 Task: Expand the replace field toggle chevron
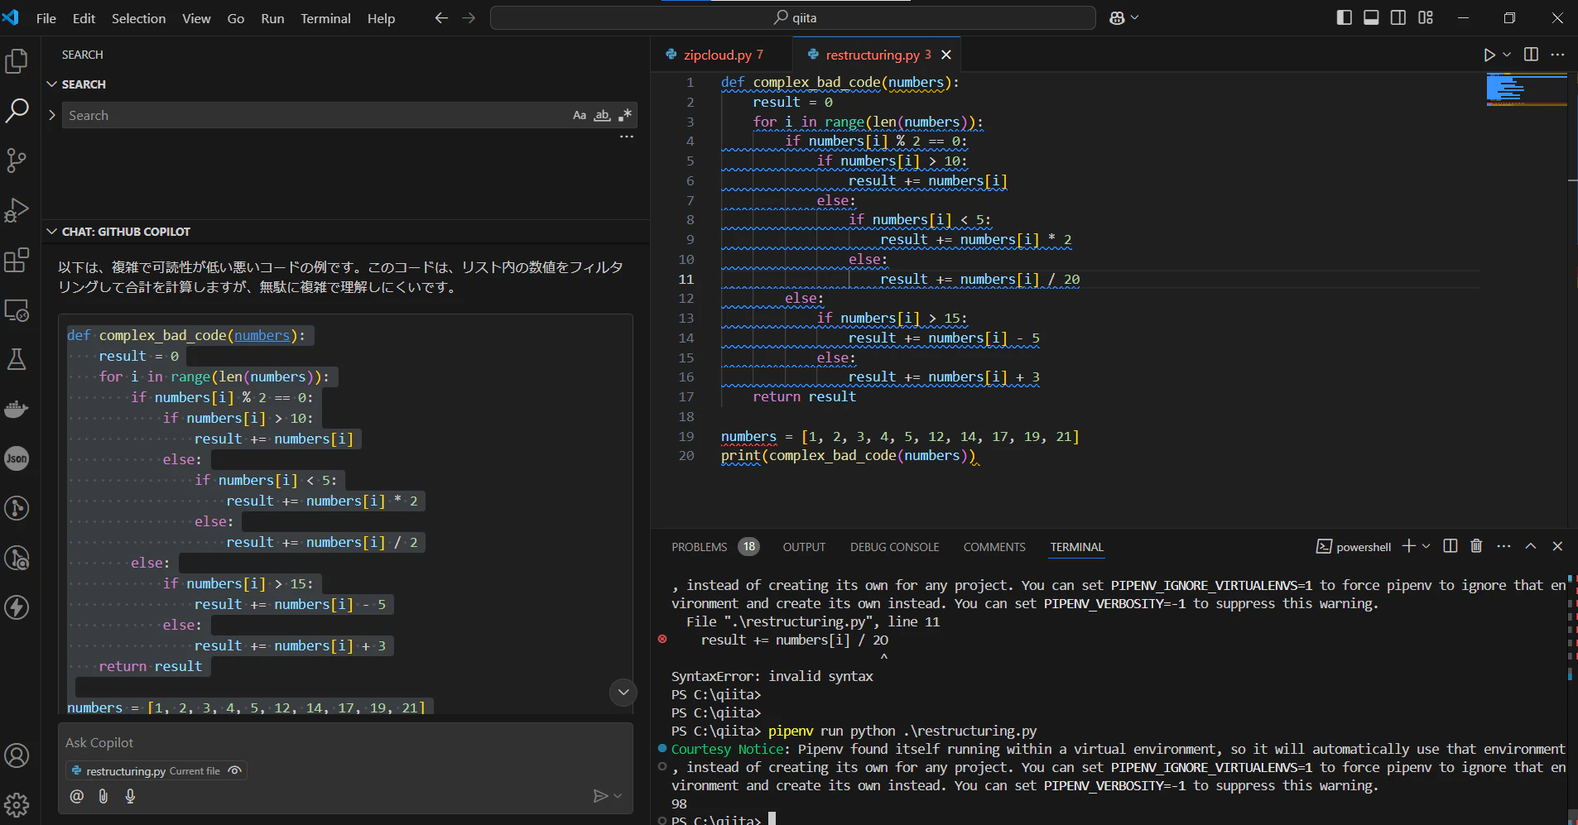click(x=52, y=115)
